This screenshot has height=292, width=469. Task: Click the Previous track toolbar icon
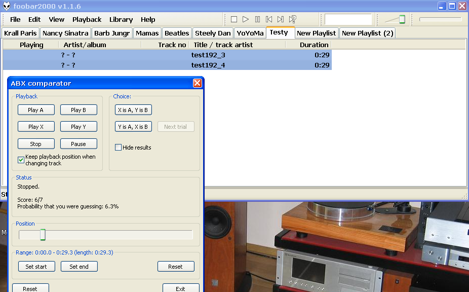tap(269, 19)
